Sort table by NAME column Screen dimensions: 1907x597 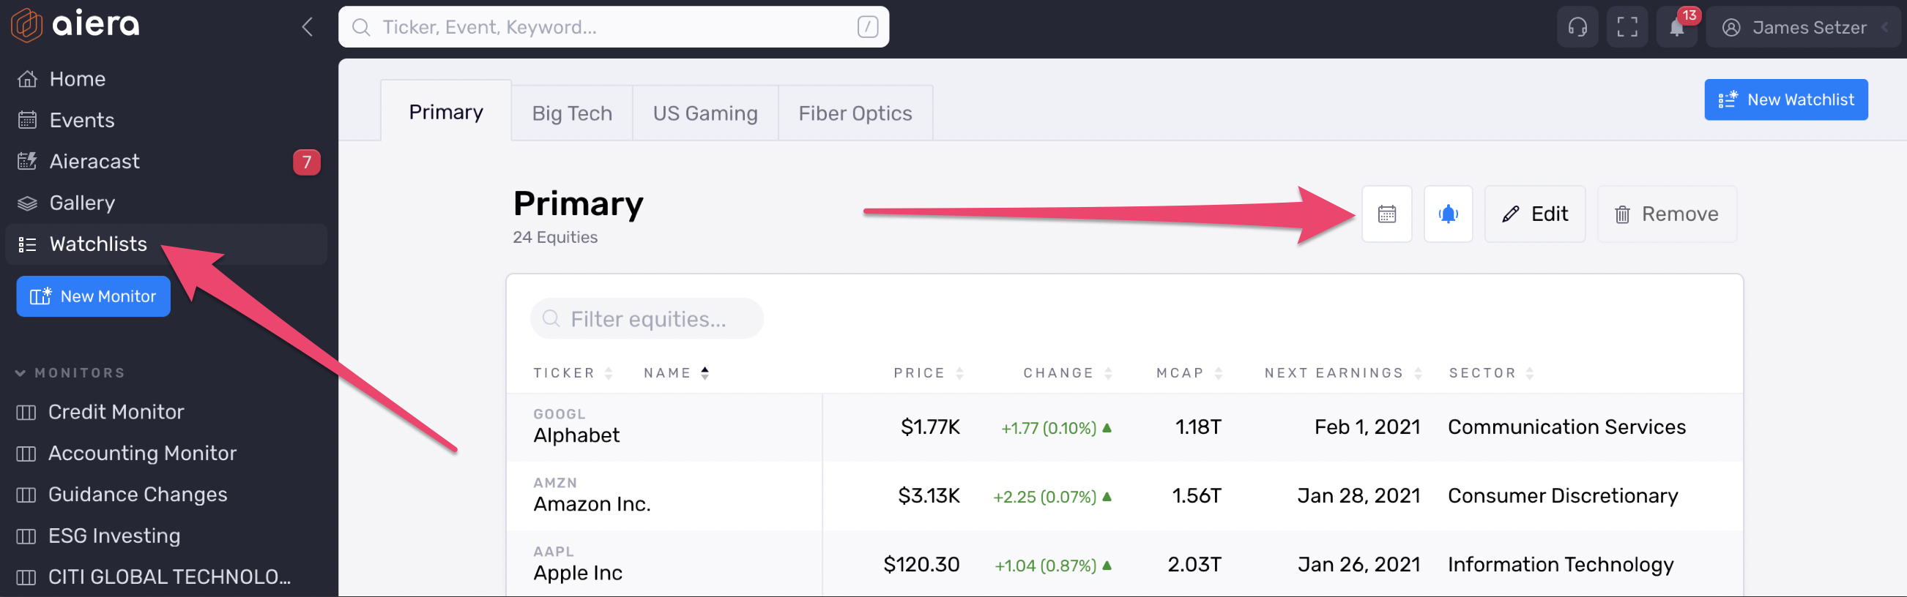pos(676,374)
